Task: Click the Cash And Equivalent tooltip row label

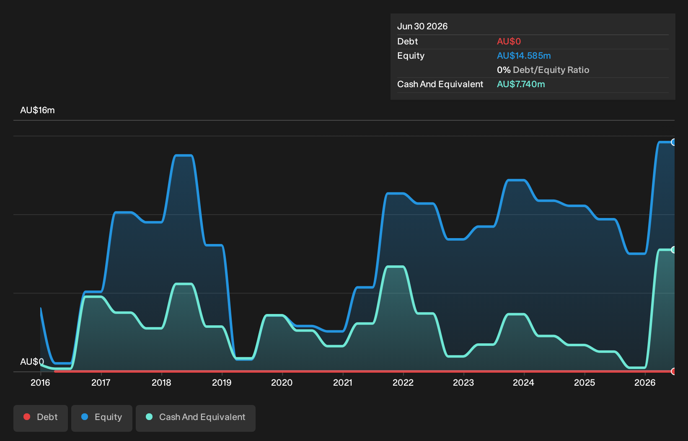Action: point(440,84)
